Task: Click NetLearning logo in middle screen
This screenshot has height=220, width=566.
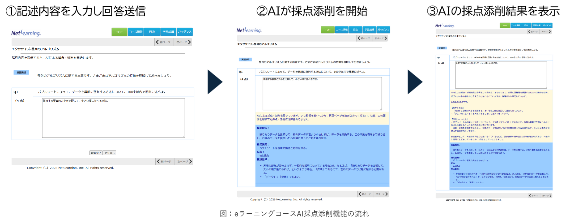Action: pos(249,30)
